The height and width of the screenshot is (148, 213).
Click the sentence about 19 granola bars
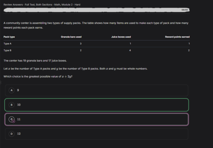[35, 61]
